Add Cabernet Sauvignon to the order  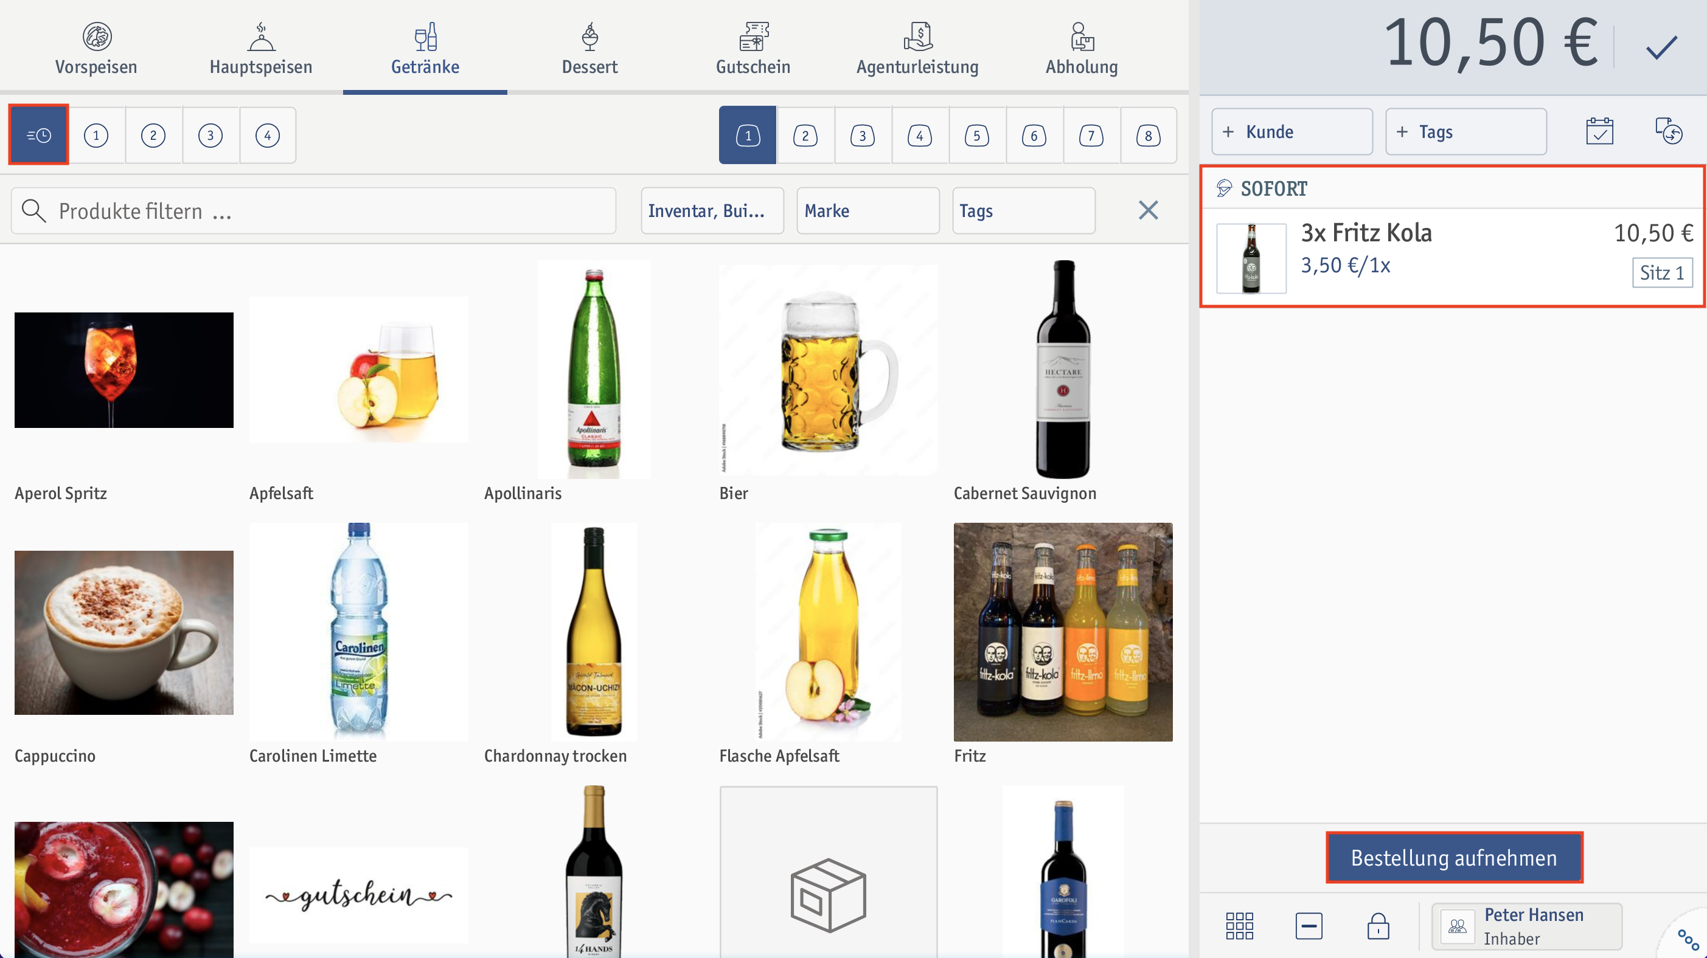tap(1063, 382)
